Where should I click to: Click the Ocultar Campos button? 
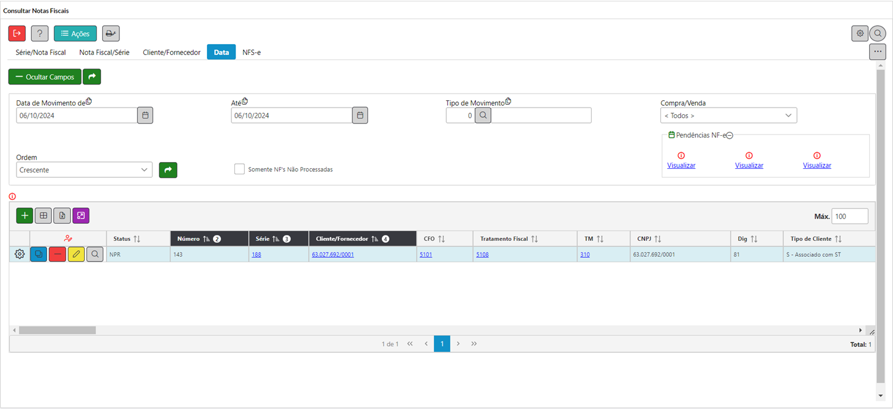pyautogui.click(x=45, y=77)
